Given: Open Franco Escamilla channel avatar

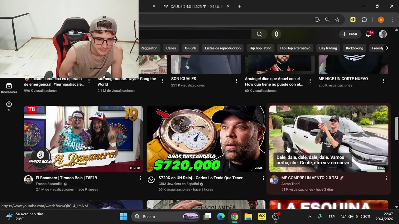Looking at the screenshot, I should pos(28,180).
